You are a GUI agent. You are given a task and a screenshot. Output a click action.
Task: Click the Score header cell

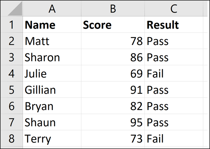tap(113, 25)
